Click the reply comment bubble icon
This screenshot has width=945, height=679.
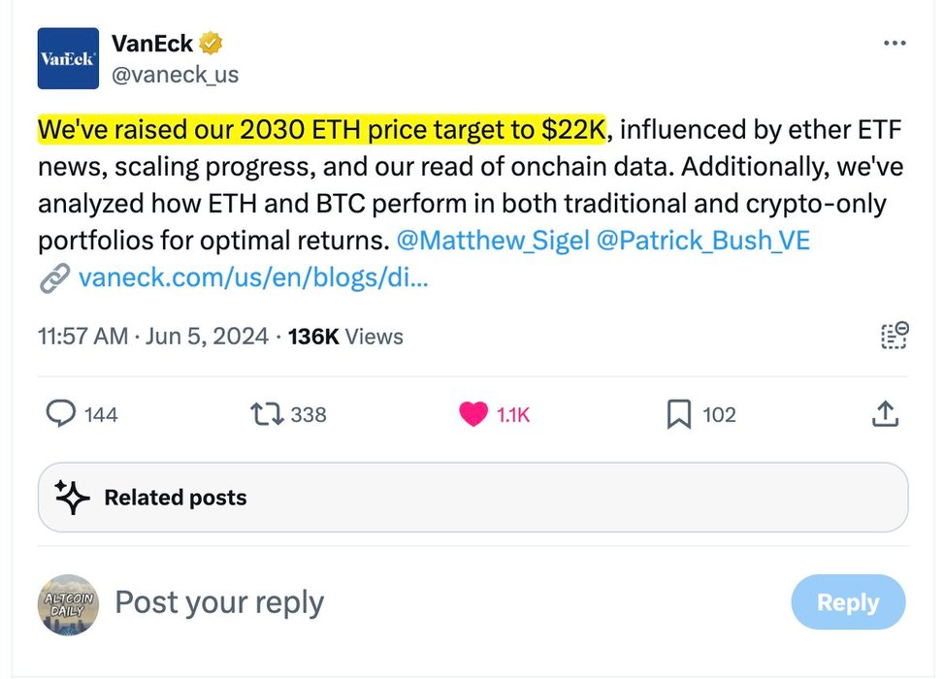(61, 414)
